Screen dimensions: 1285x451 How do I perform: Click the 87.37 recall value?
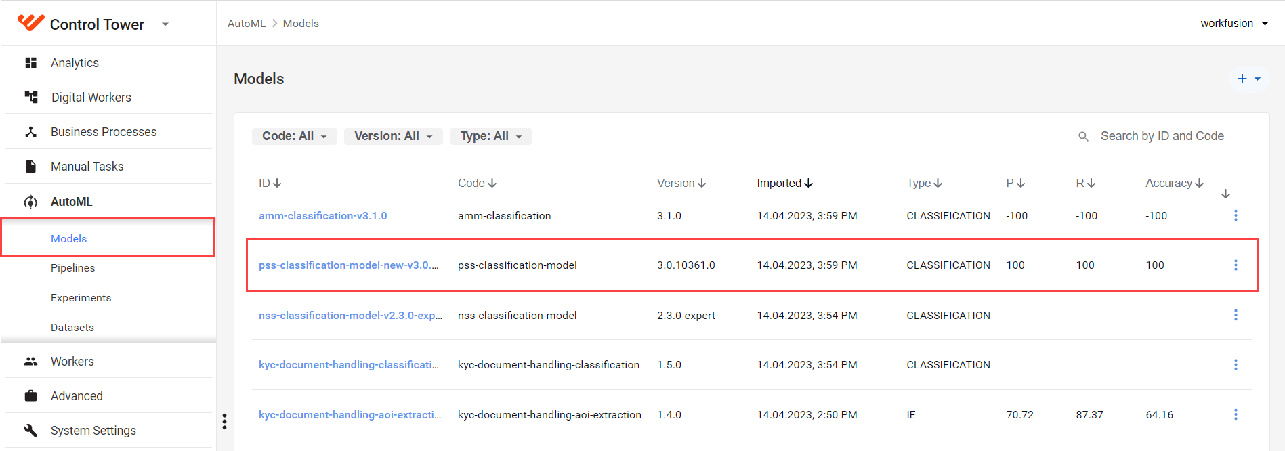(x=1090, y=415)
